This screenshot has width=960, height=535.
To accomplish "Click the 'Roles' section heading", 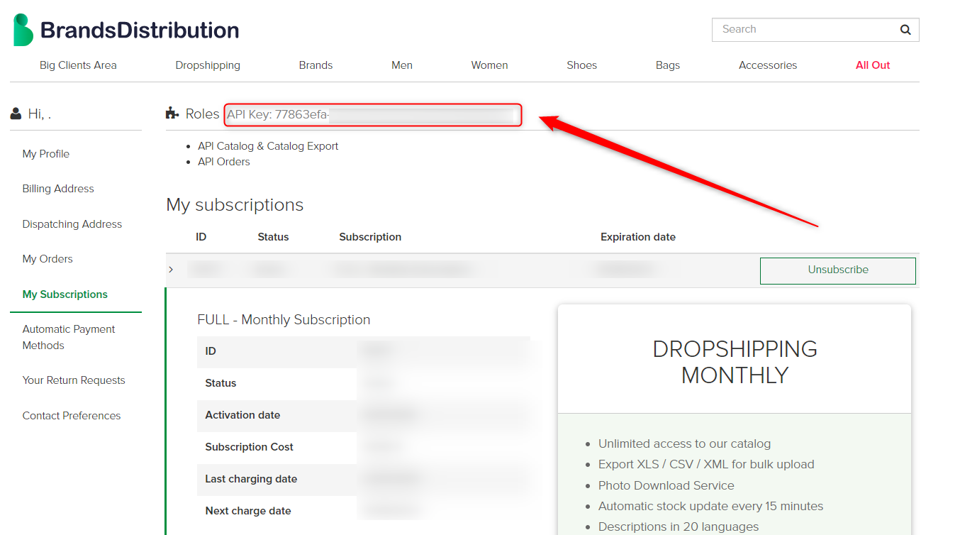I will coord(202,114).
